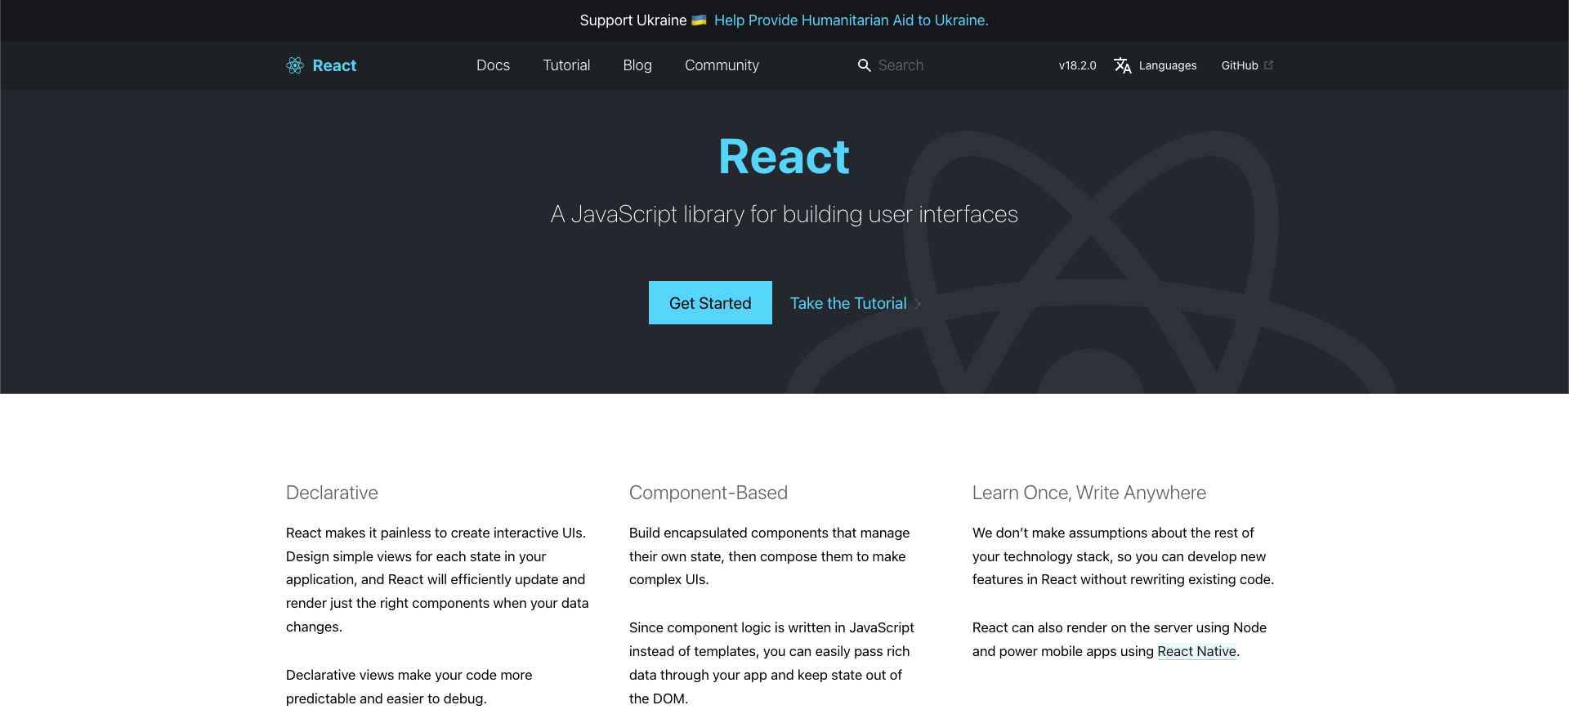This screenshot has height=723, width=1569.
Task: Click the Support Ukraine banner text
Action: [x=633, y=20]
